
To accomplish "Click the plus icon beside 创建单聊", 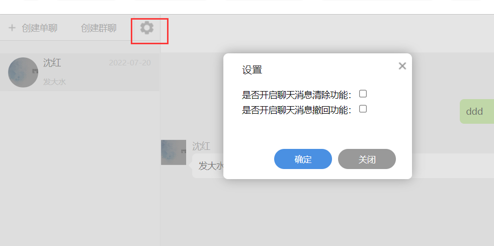I will (12, 28).
